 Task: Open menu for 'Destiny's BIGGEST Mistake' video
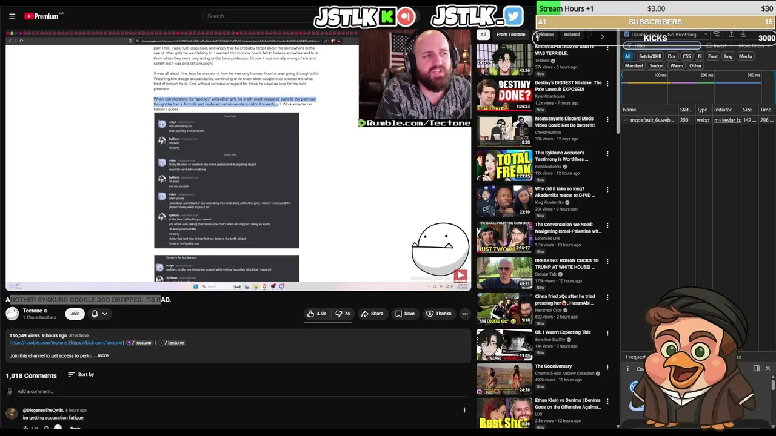point(607,82)
